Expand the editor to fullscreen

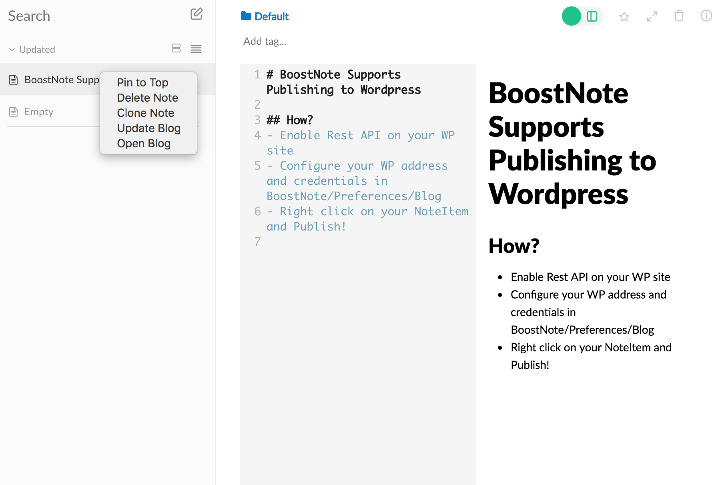click(x=652, y=16)
